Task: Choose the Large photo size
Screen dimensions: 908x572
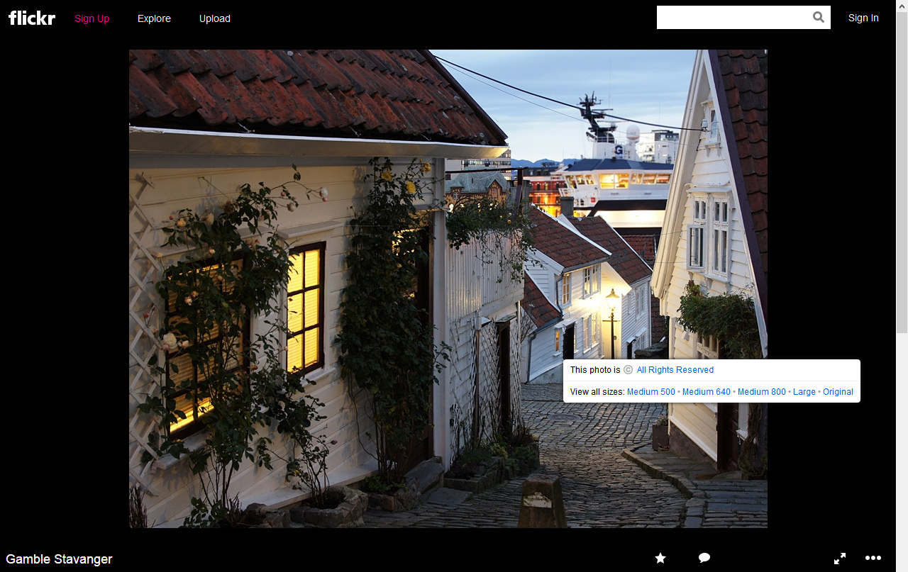Action: coord(804,392)
